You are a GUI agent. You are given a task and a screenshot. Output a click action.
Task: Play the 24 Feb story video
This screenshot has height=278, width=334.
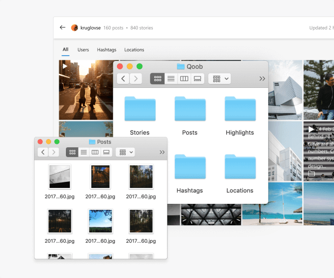311,129
